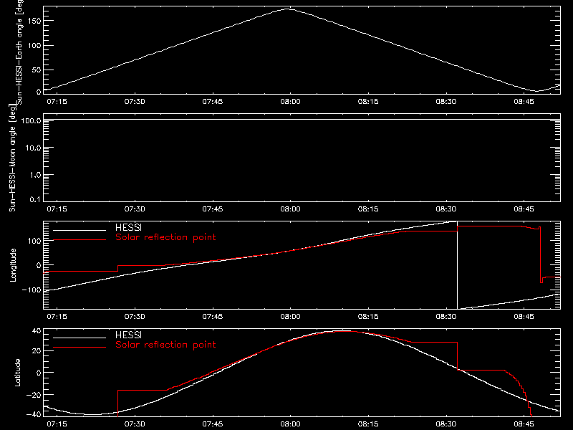
Task: Select HESSI legend label in Longitude plot
Action: [x=128, y=227]
